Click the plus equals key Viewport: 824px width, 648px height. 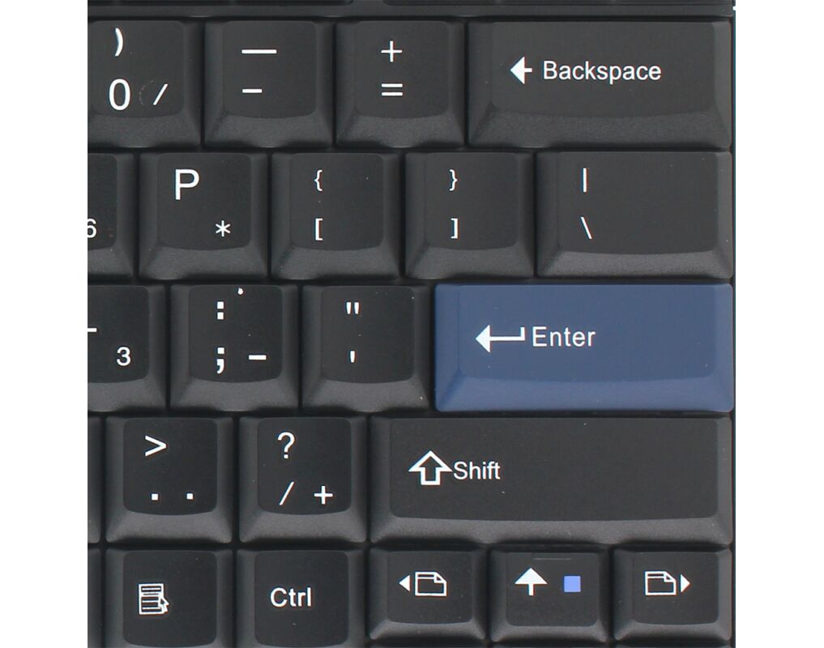(x=400, y=83)
